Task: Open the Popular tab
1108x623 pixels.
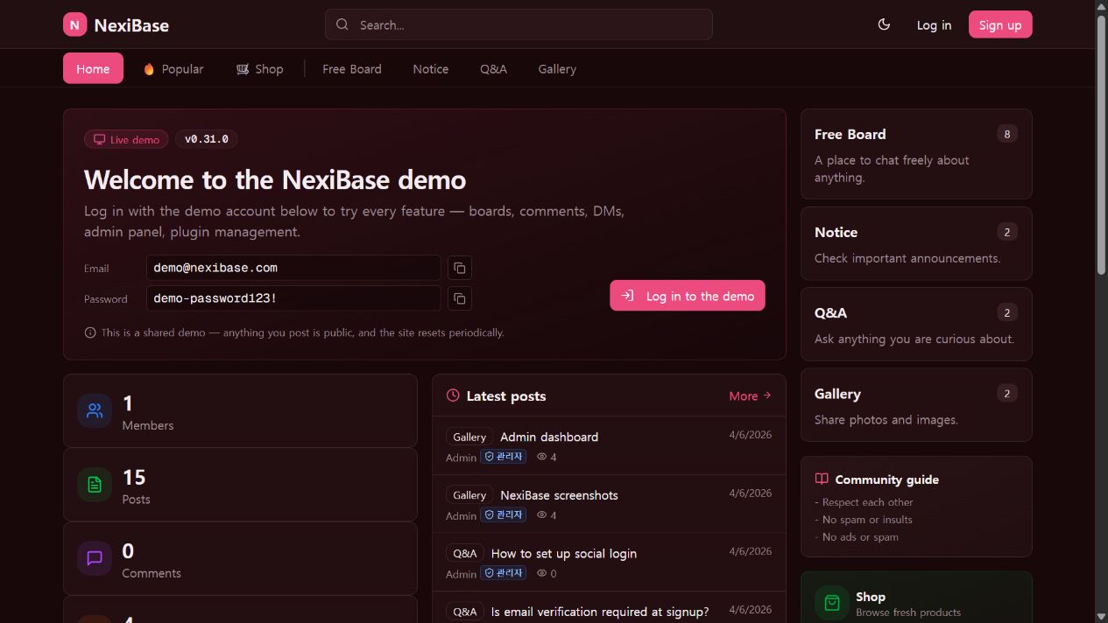Action: 173,69
